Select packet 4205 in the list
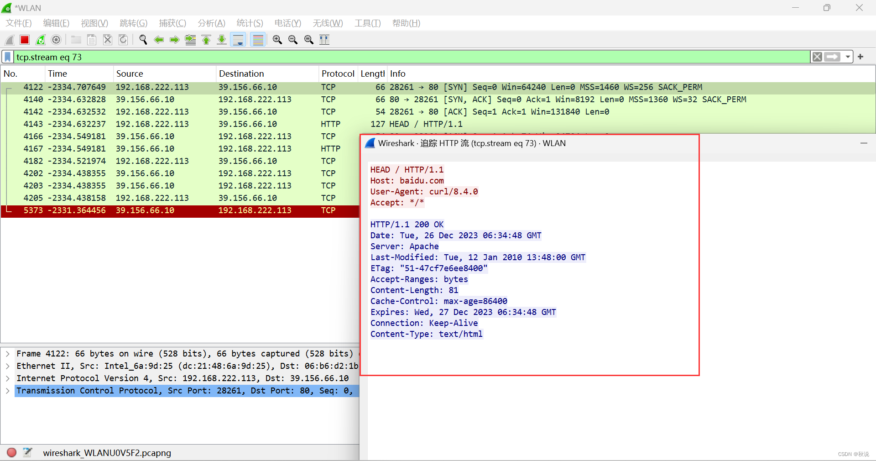Screen dimensions: 876x461 click(x=180, y=198)
